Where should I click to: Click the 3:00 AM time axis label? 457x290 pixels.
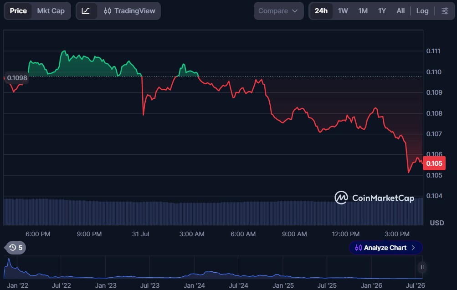tap(192, 234)
